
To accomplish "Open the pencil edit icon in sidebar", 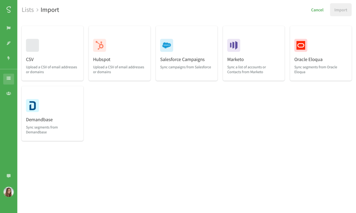I will (x=9, y=43).
